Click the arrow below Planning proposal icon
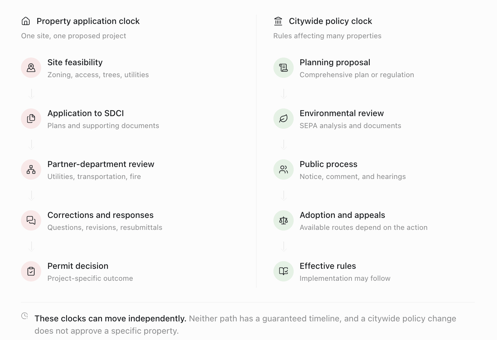 pos(284,94)
